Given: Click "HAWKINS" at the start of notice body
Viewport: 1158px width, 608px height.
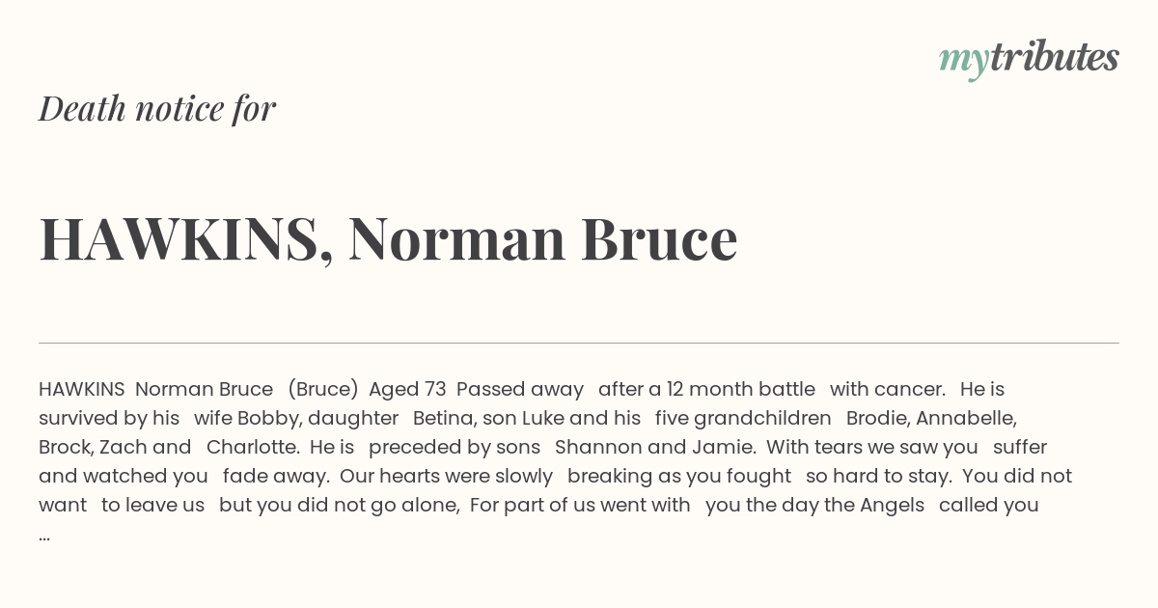Looking at the screenshot, I should pyautogui.click(x=82, y=390).
